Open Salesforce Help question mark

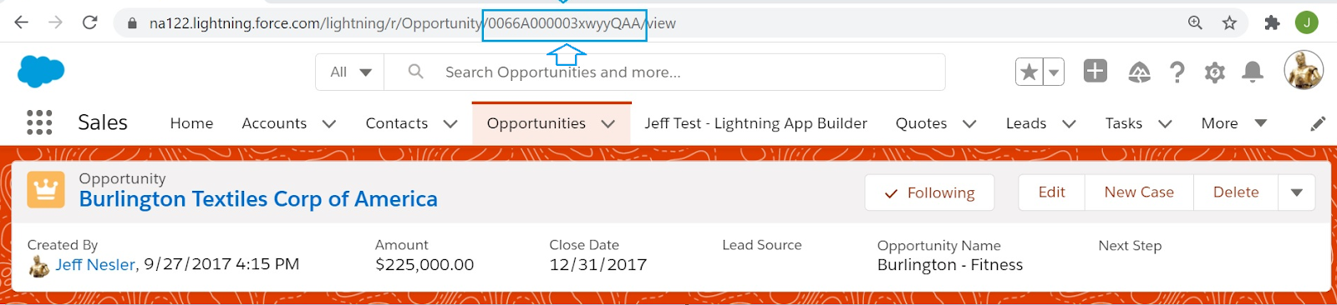[x=1177, y=72]
